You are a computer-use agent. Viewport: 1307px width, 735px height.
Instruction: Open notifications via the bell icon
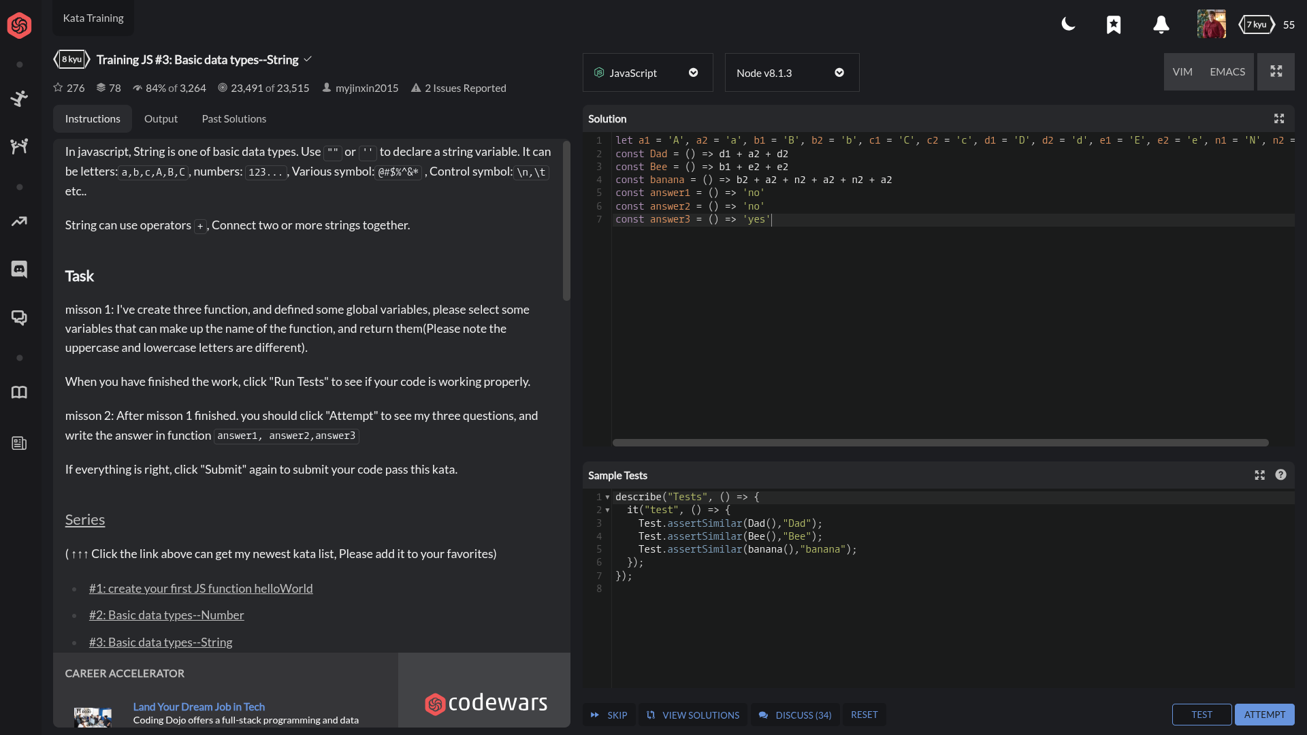click(1161, 24)
